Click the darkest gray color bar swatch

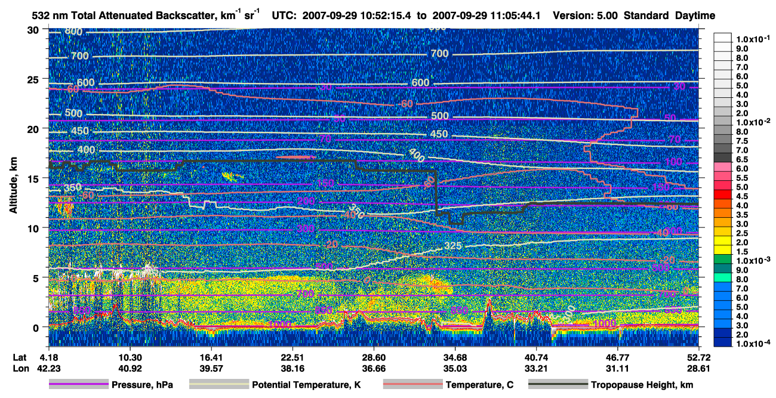click(723, 157)
